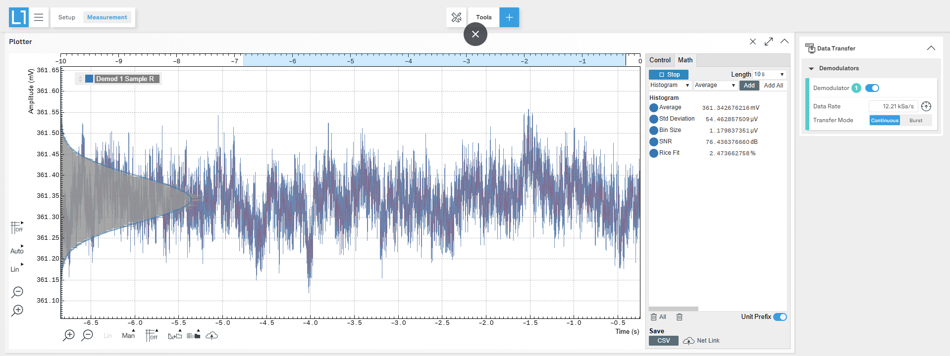Switch to the Setup tab
This screenshot has width=950, height=356.
[x=67, y=17]
